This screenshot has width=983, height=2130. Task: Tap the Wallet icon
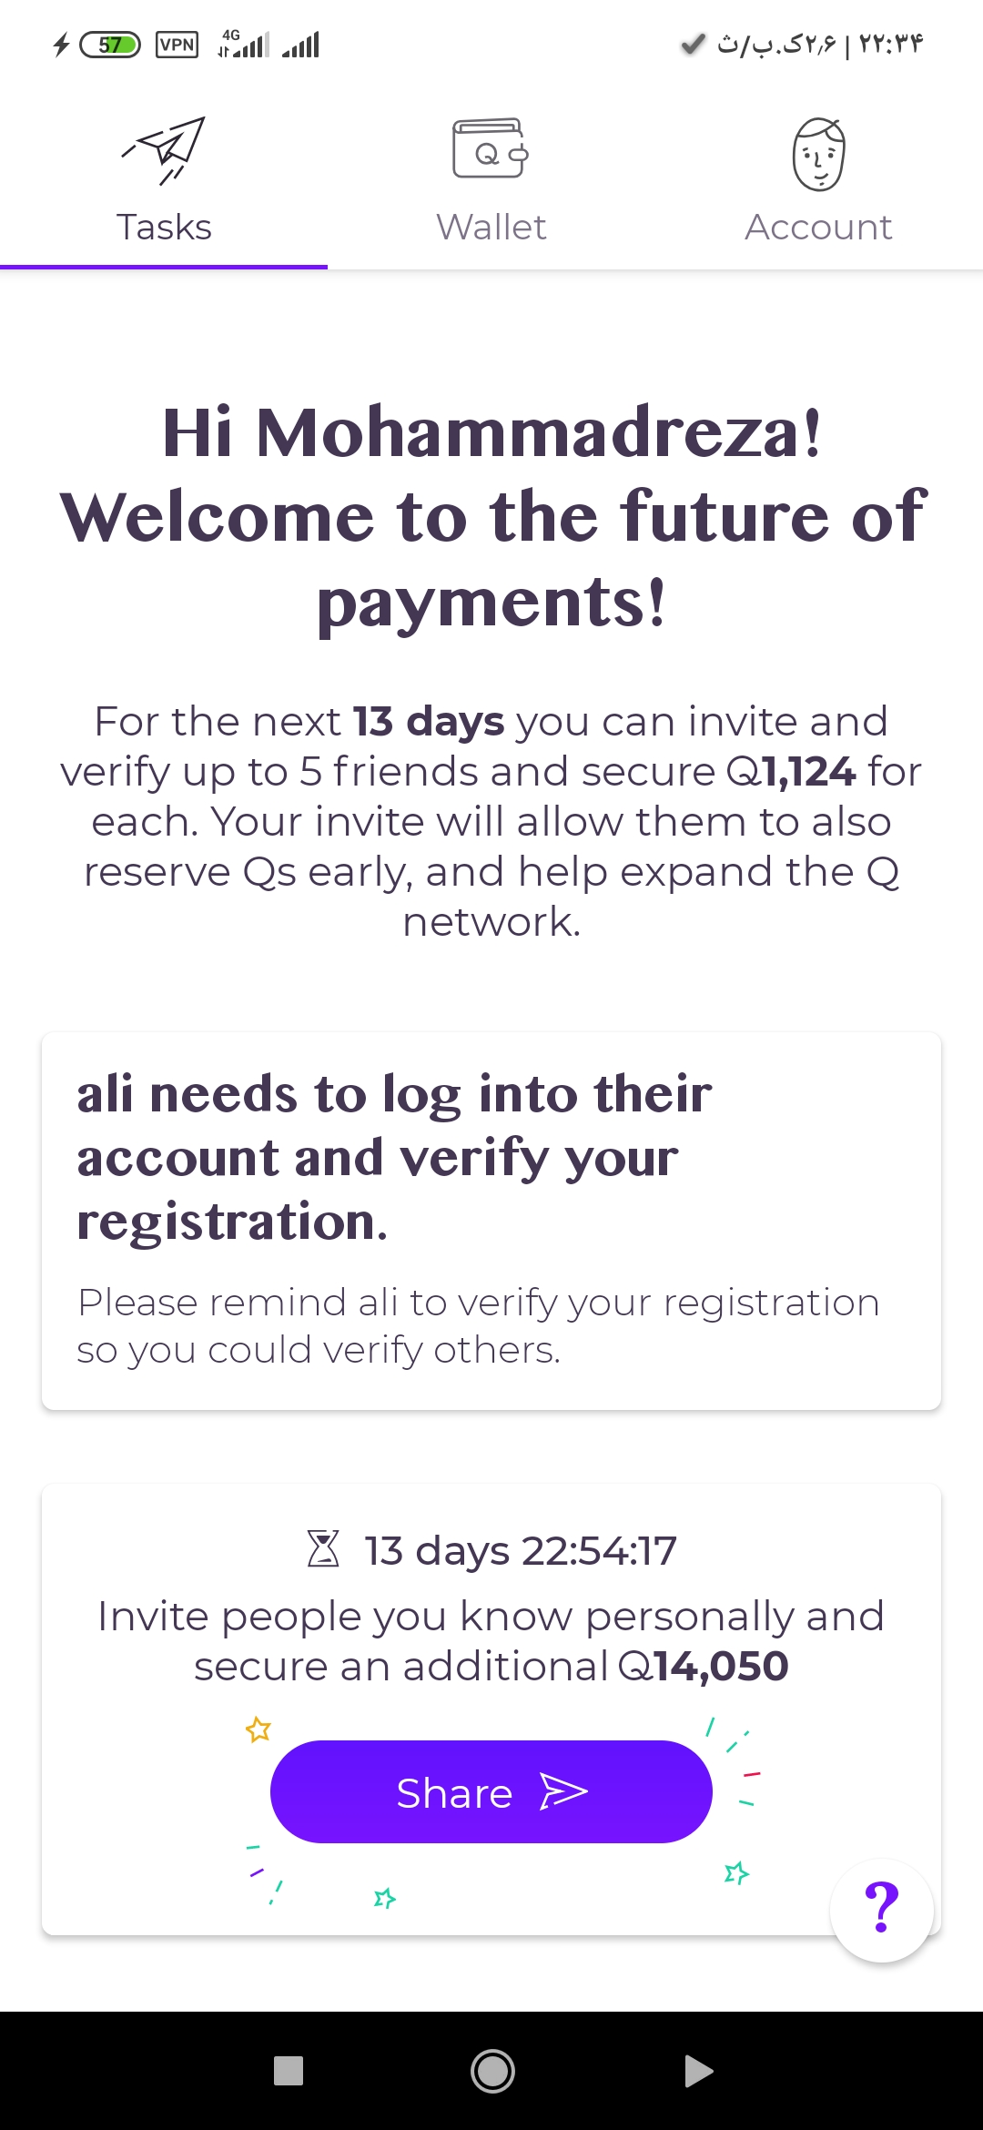pos(491,149)
